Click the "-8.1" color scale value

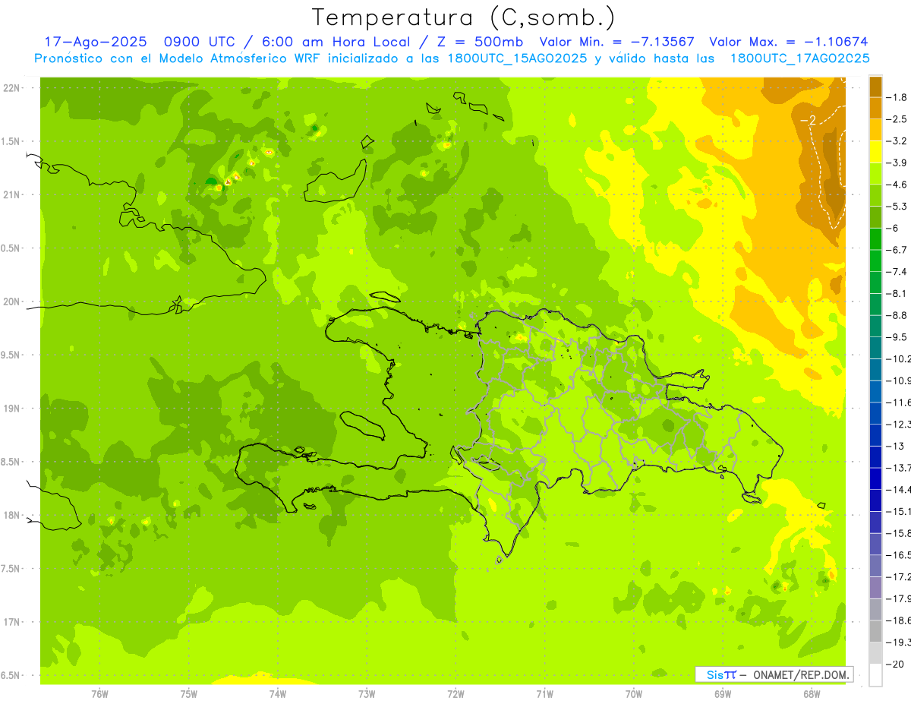point(897,293)
